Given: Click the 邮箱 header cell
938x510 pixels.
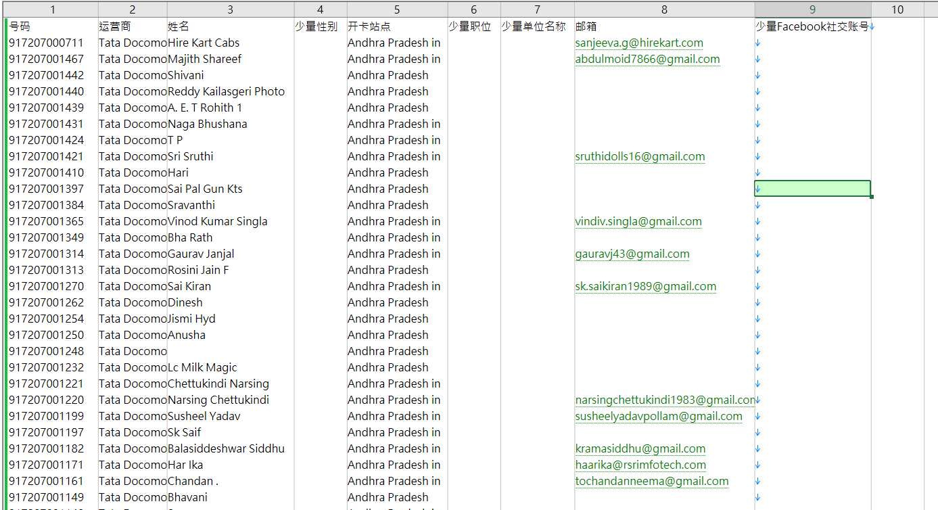Looking at the screenshot, I should pyautogui.click(x=664, y=26).
